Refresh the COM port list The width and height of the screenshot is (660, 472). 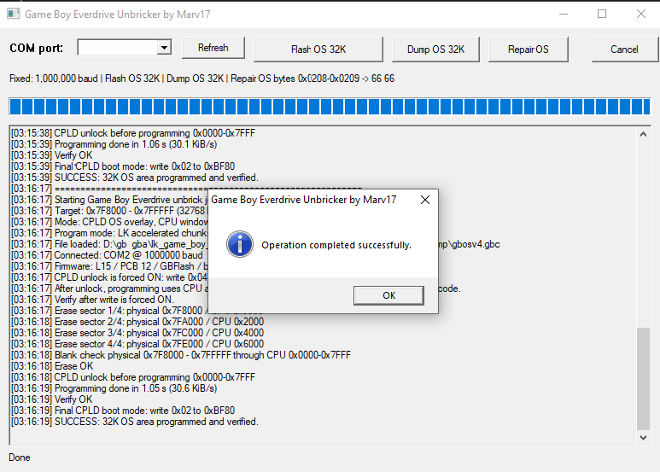pos(213,48)
